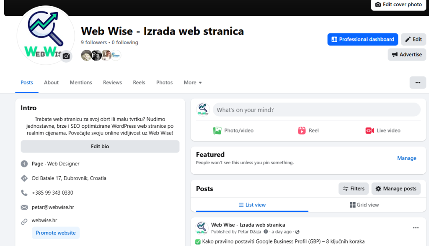Click the email envelope icon

point(24,207)
